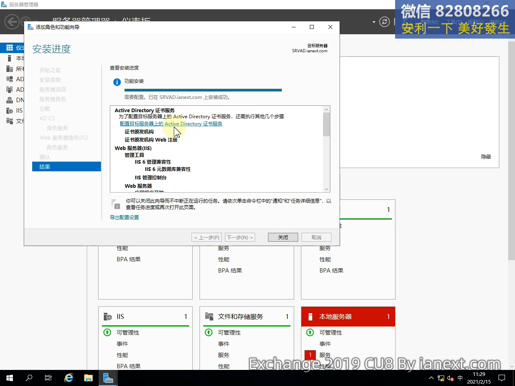Click the 本地服务器 tile header icon

[x=310, y=317]
